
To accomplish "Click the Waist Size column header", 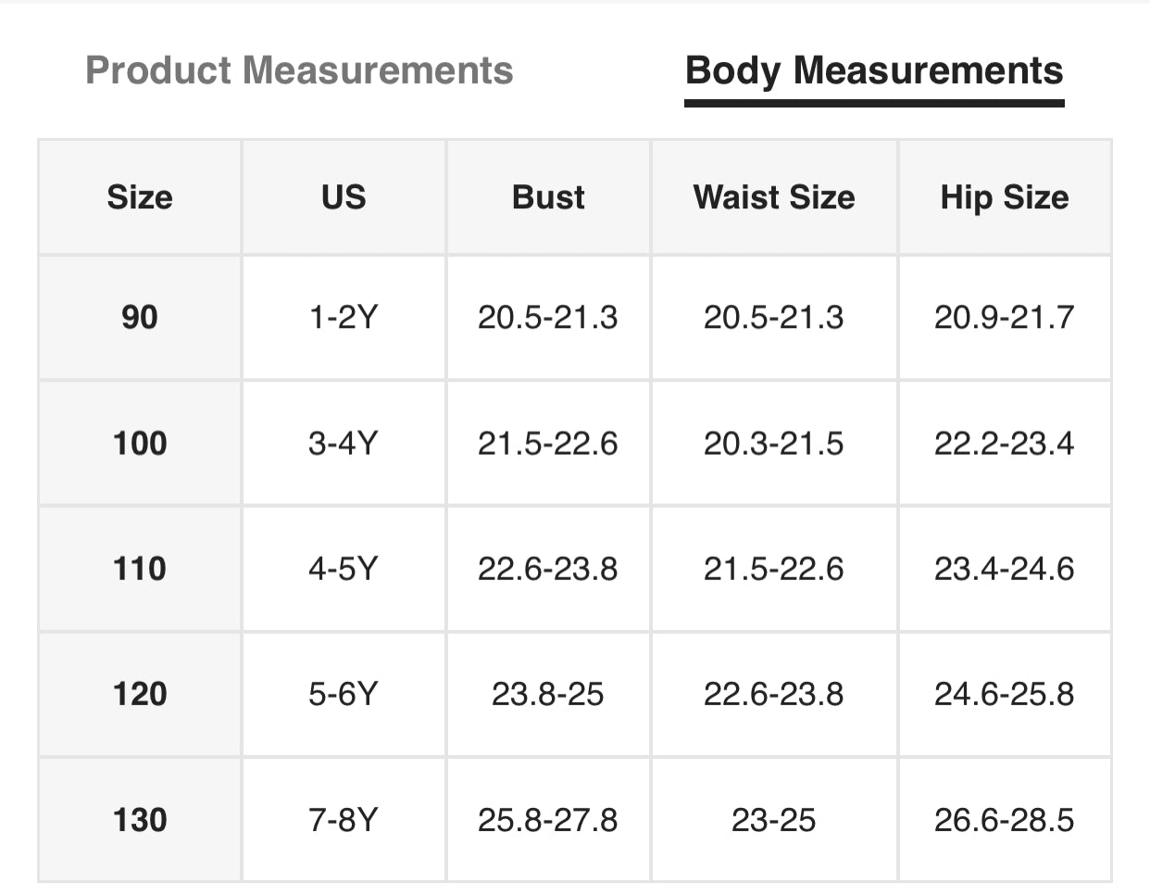I will point(774,197).
